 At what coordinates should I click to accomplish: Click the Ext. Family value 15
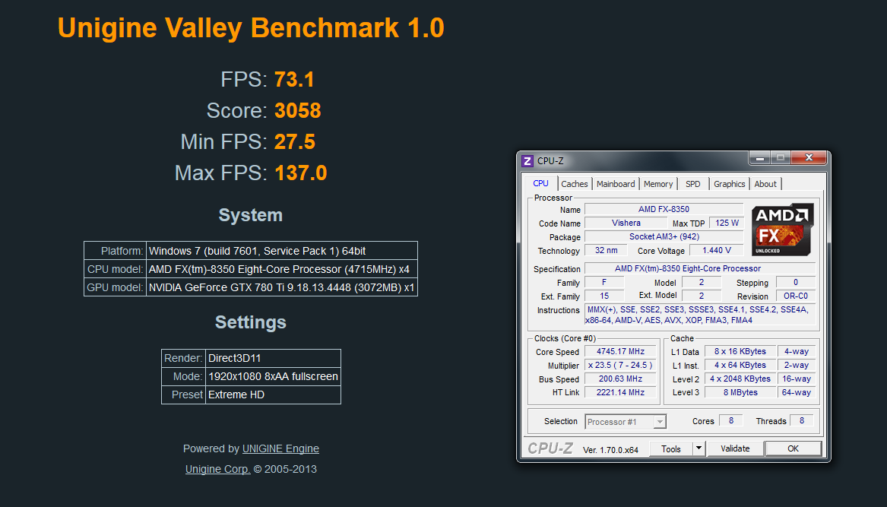[604, 296]
